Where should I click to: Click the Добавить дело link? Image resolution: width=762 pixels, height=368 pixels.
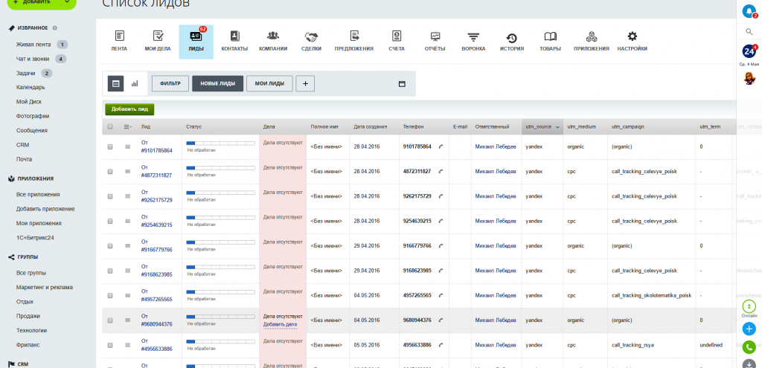[x=280, y=324]
